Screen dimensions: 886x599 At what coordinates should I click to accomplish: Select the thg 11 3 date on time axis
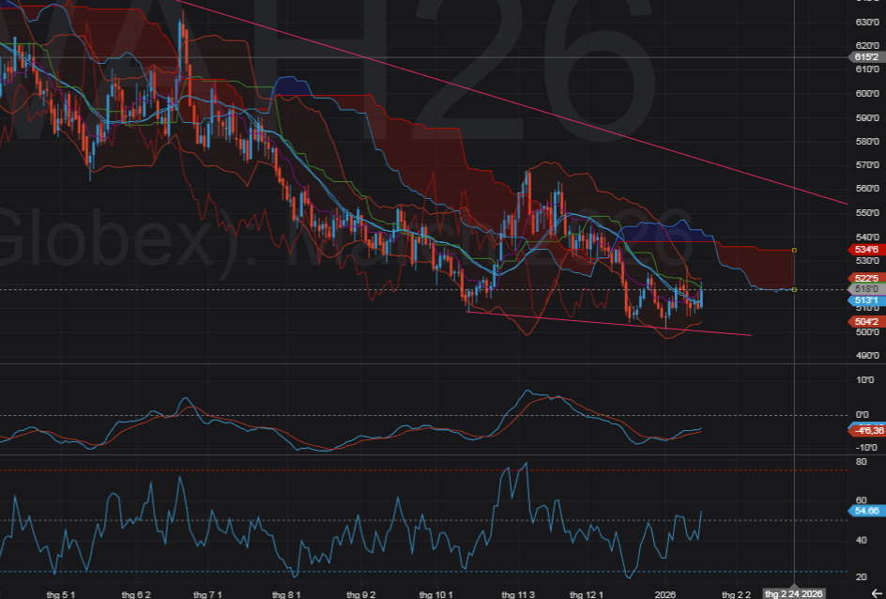[518, 593]
